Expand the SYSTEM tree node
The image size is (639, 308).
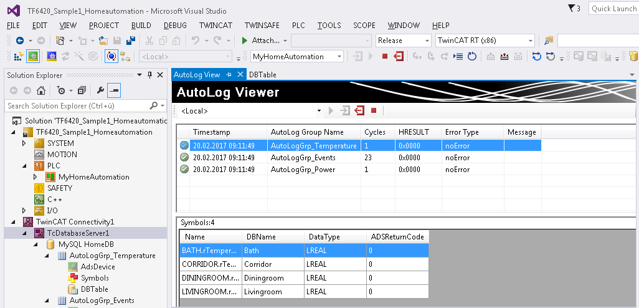tap(24, 143)
